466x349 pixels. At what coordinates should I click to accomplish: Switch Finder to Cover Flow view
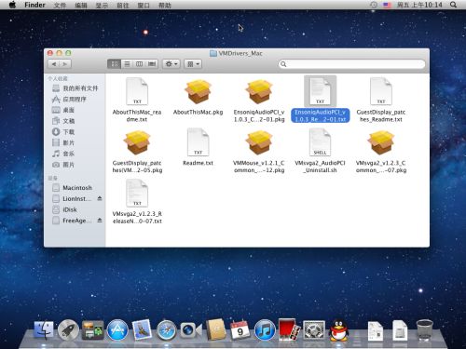tap(152, 64)
